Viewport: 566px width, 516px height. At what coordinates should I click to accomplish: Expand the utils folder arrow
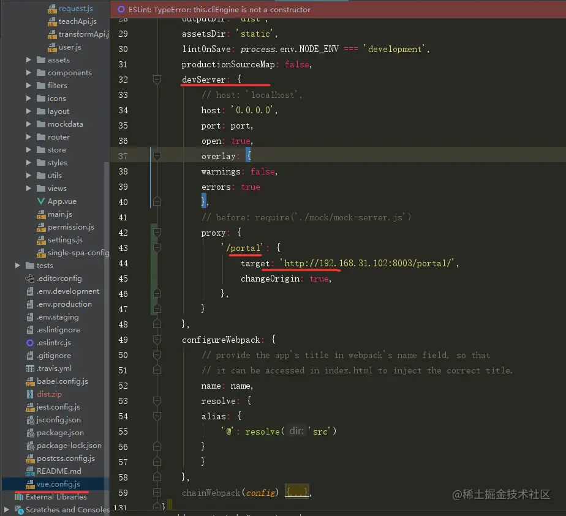point(29,175)
